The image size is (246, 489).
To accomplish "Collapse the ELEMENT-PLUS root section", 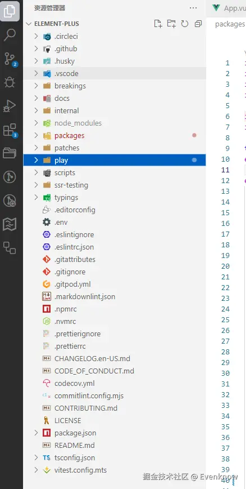I will tap(29, 24).
